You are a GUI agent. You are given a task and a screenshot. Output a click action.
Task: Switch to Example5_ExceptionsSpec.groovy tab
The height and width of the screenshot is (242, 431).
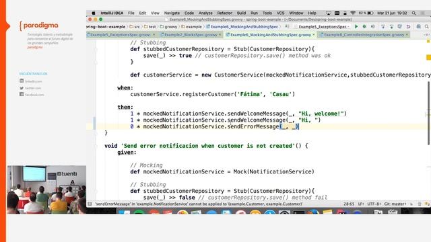(x=121, y=35)
